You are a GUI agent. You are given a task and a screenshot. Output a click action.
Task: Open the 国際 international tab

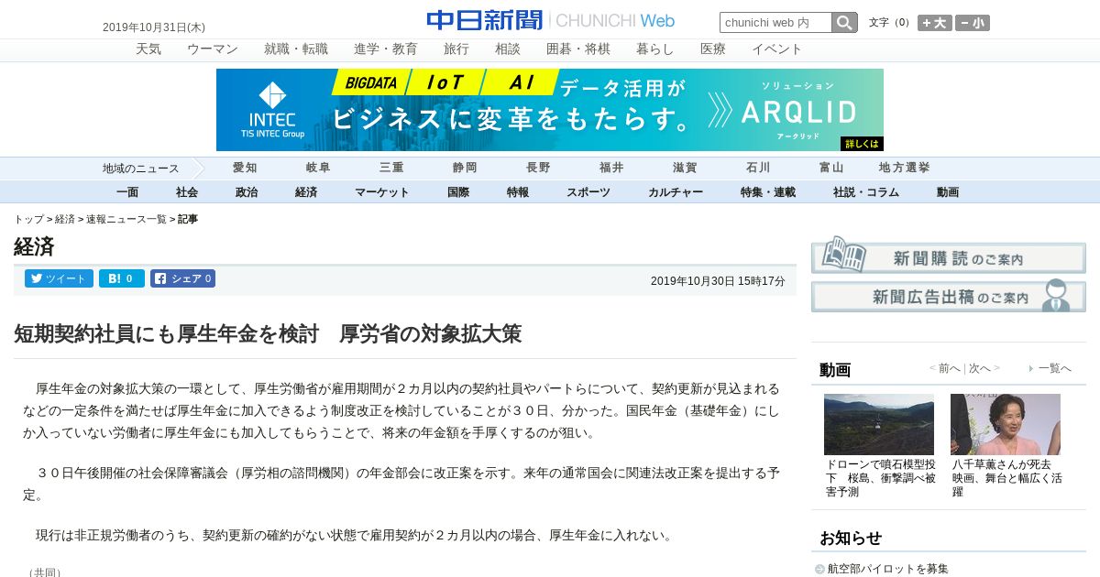click(x=458, y=192)
